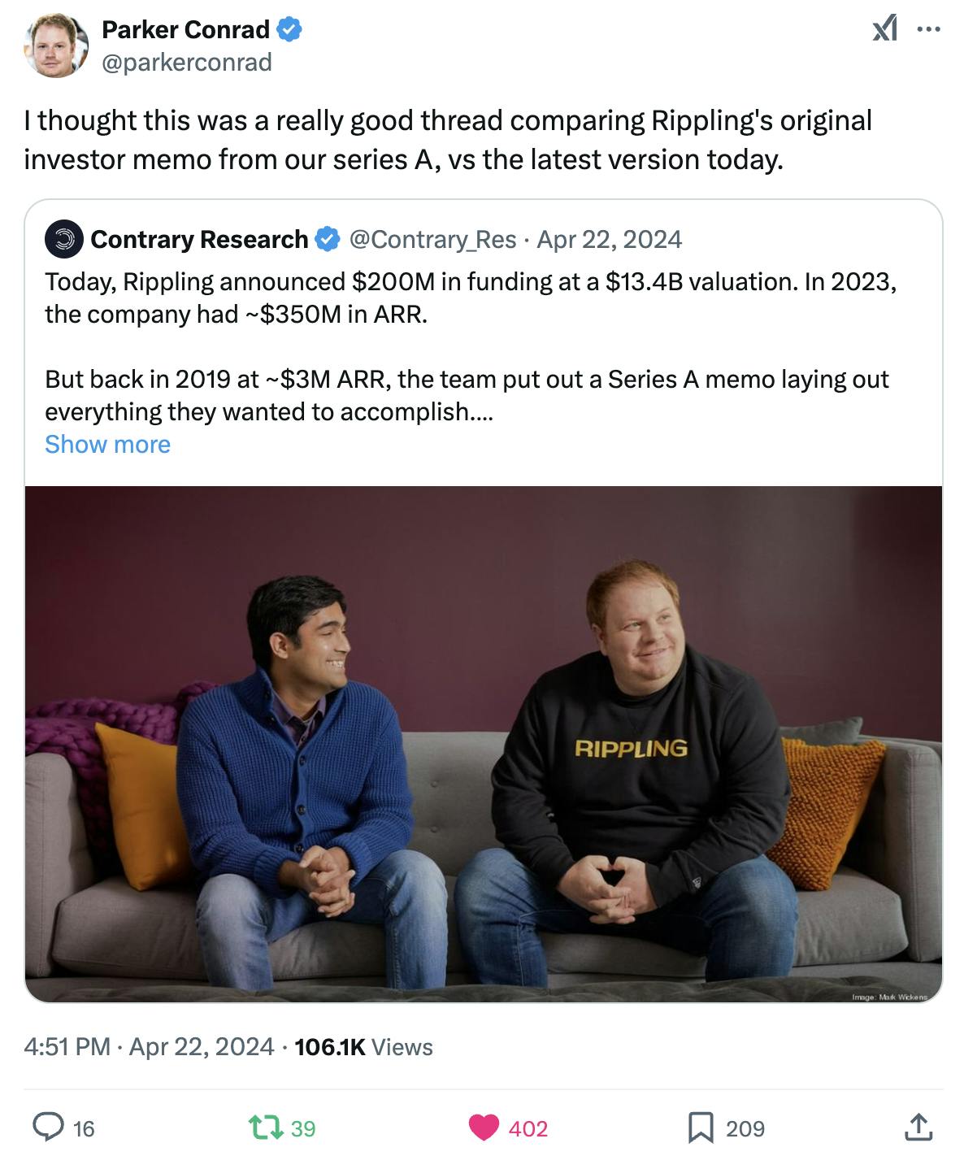Click the share upload icon

coord(918,1127)
